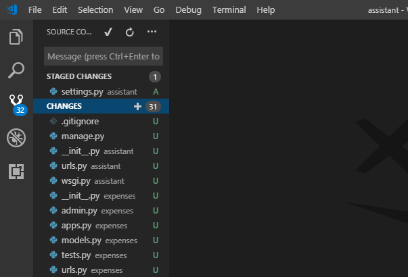Collapse the Changes section header
408x277 pixels.
64,106
